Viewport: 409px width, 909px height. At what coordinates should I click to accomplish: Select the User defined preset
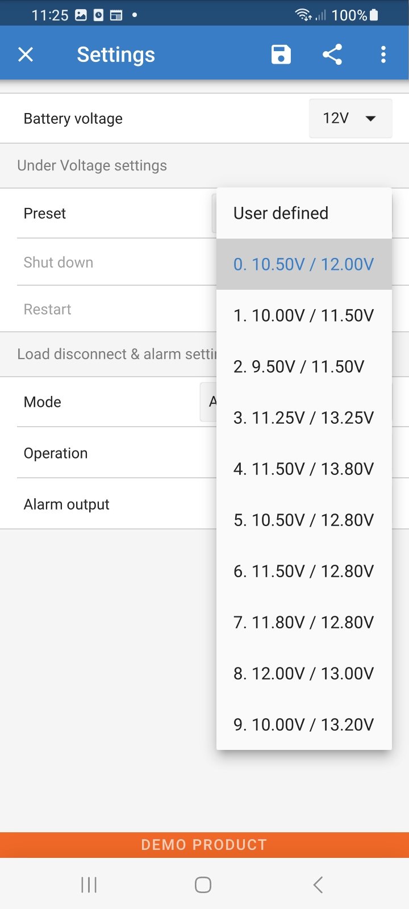pos(304,213)
